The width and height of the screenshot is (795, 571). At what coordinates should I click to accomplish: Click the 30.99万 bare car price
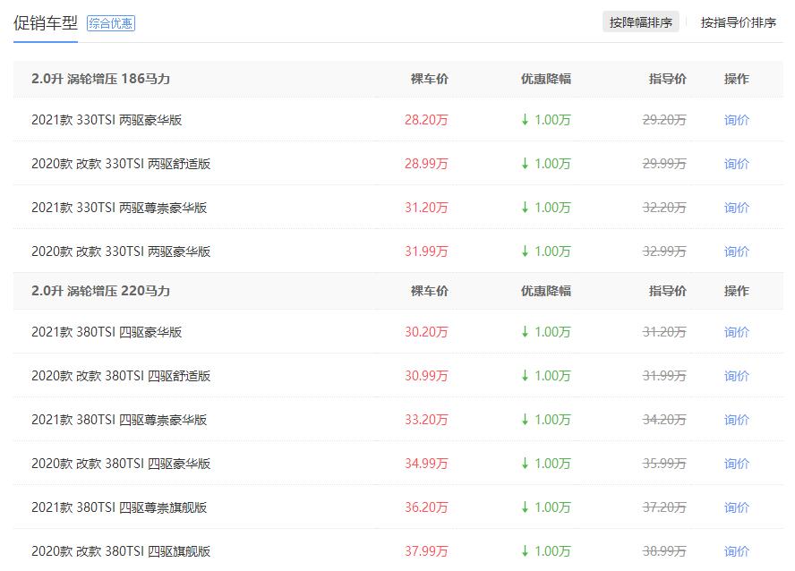point(426,376)
